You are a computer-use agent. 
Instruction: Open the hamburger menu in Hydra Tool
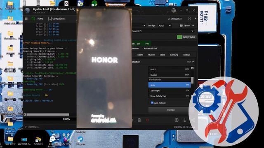click(26, 18)
